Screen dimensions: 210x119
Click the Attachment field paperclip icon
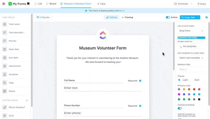pos(5,66)
